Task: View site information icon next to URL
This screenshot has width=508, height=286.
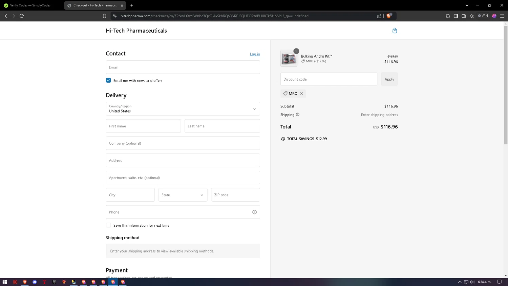Action: [115, 16]
